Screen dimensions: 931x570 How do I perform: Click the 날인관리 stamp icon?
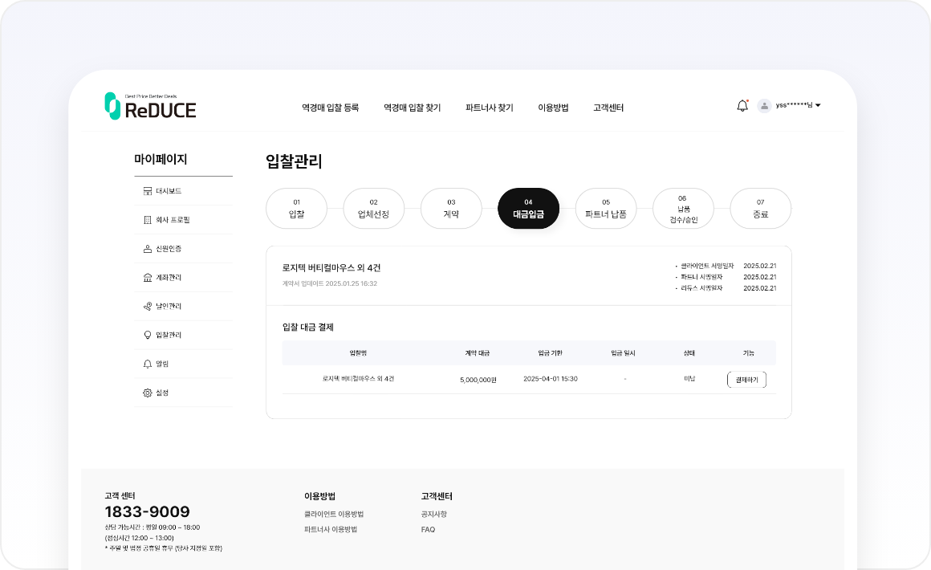click(147, 307)
